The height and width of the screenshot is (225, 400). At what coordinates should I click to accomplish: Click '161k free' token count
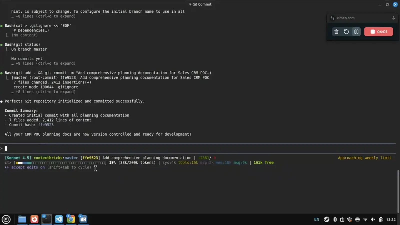[263, 162]
